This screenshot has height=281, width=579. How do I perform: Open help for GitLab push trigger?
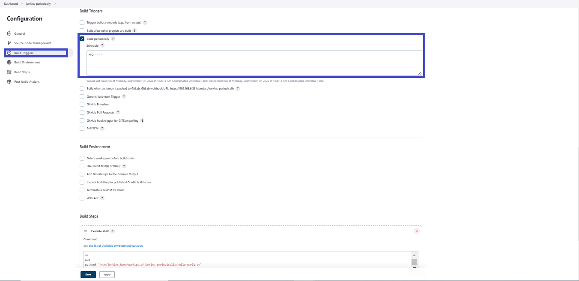(x=238, y=88)
